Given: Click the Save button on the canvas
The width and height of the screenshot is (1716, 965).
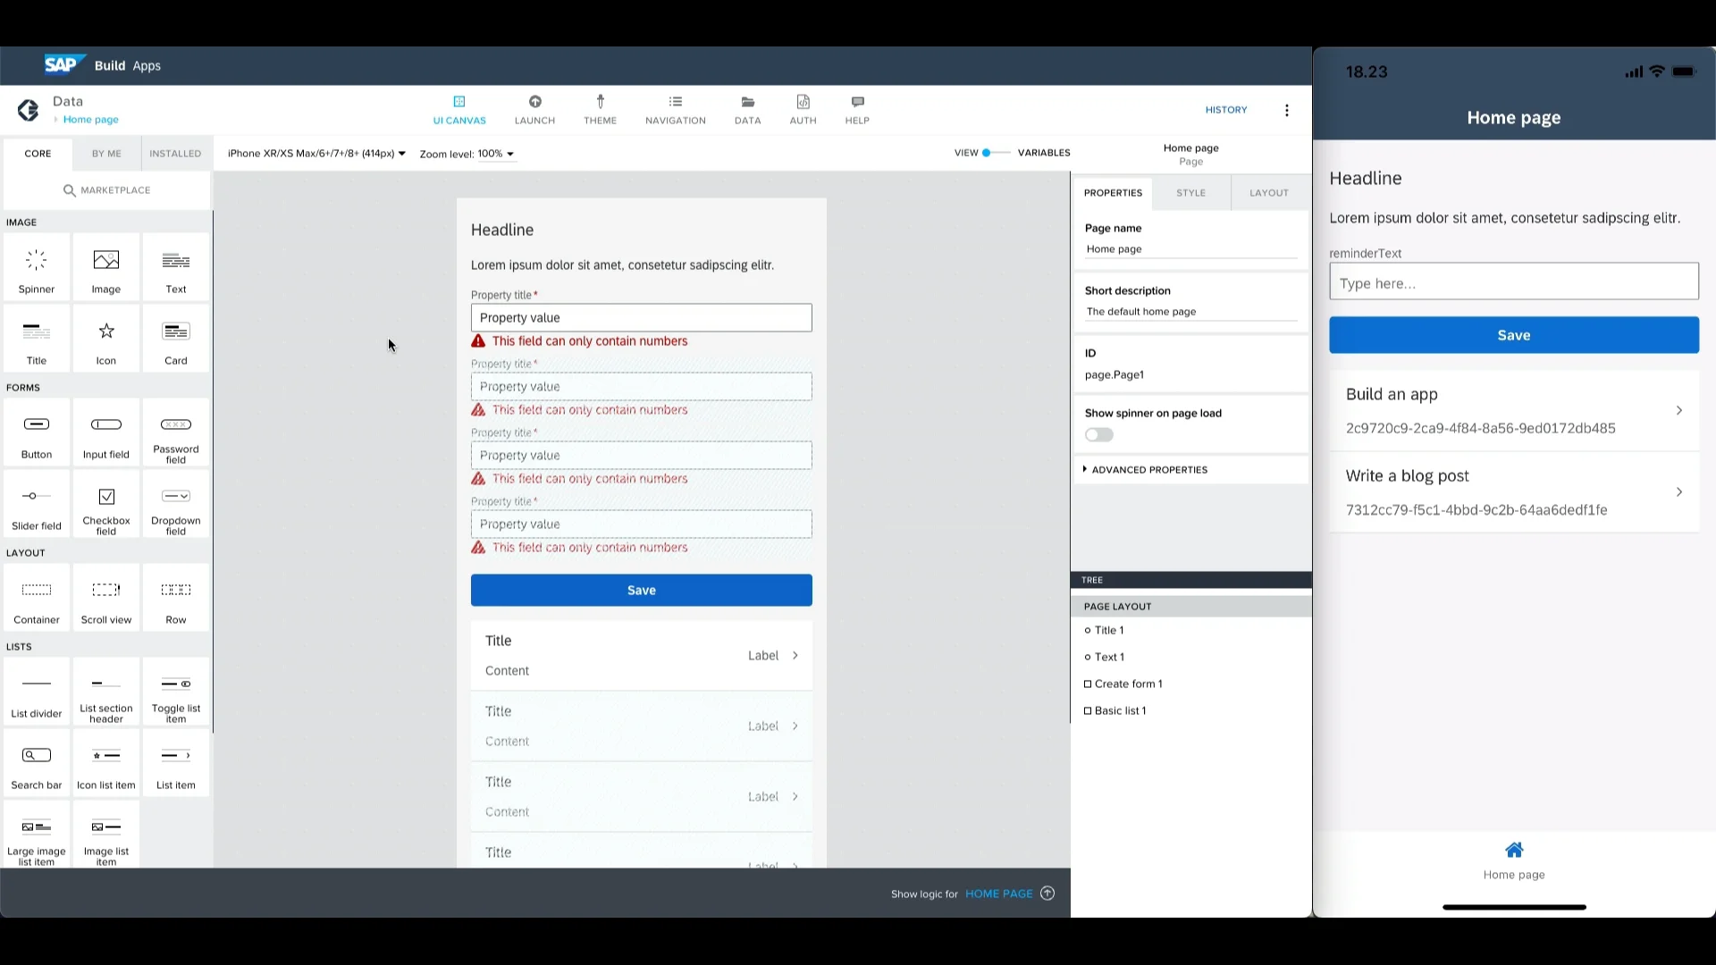Looking at the screenshot, I should click(641, 590).
